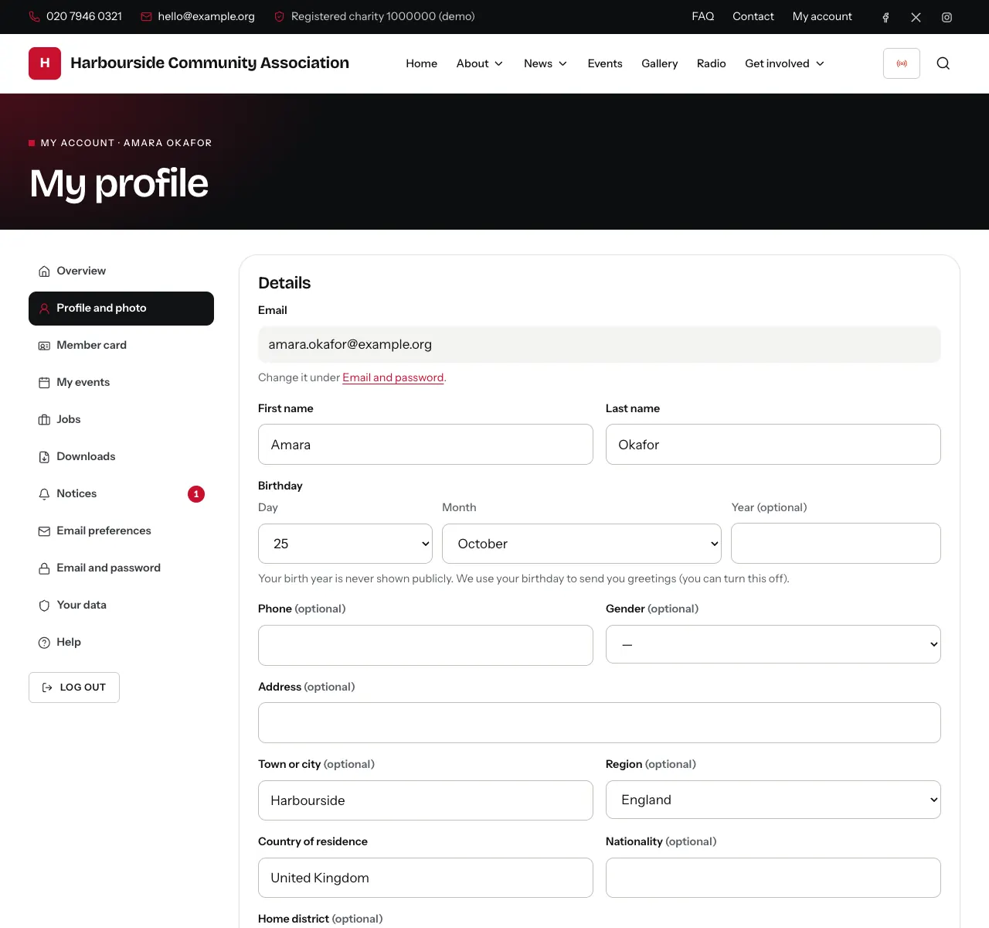This screenshot has height=928, width=989.
Task: Expand Get involved nav dropdown
Action: pos(785,63)
